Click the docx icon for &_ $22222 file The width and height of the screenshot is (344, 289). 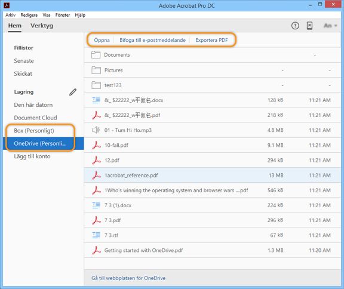point(96,100)
